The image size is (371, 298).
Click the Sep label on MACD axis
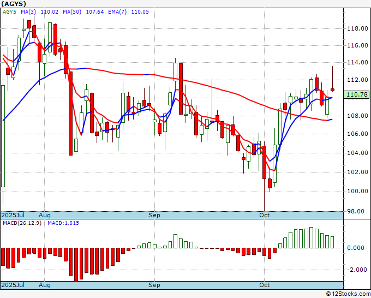tap(154, 285)
